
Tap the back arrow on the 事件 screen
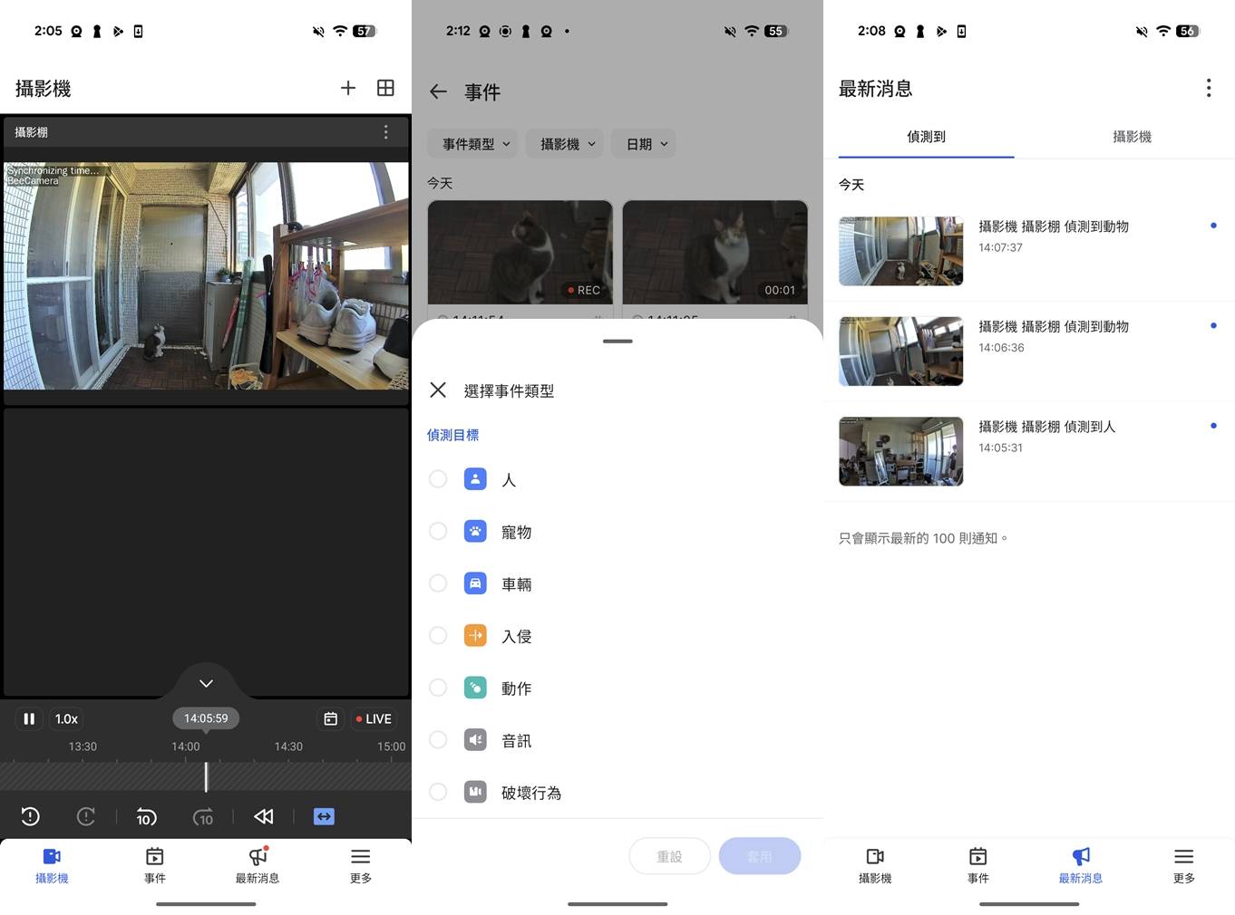pyautogui.click(x=438, y=91)
